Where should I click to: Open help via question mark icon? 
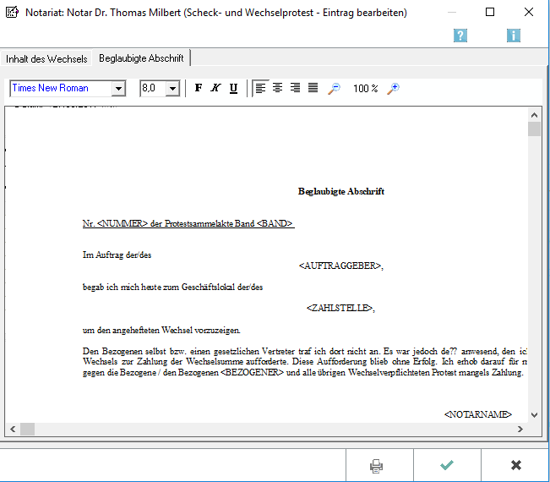point(460,36)
